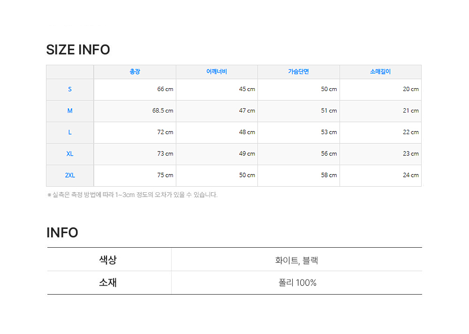Select the 색상 label cell
469x334 pixels.
pos(108,260)
